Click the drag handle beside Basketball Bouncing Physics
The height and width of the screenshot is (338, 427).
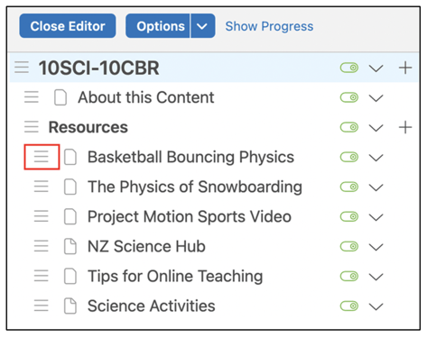(x=42, y=157)
